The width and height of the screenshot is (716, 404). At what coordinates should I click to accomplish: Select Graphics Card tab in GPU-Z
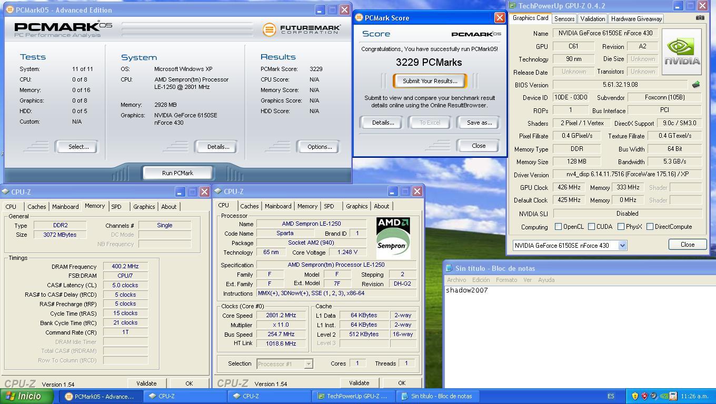(x=530, y=18)
